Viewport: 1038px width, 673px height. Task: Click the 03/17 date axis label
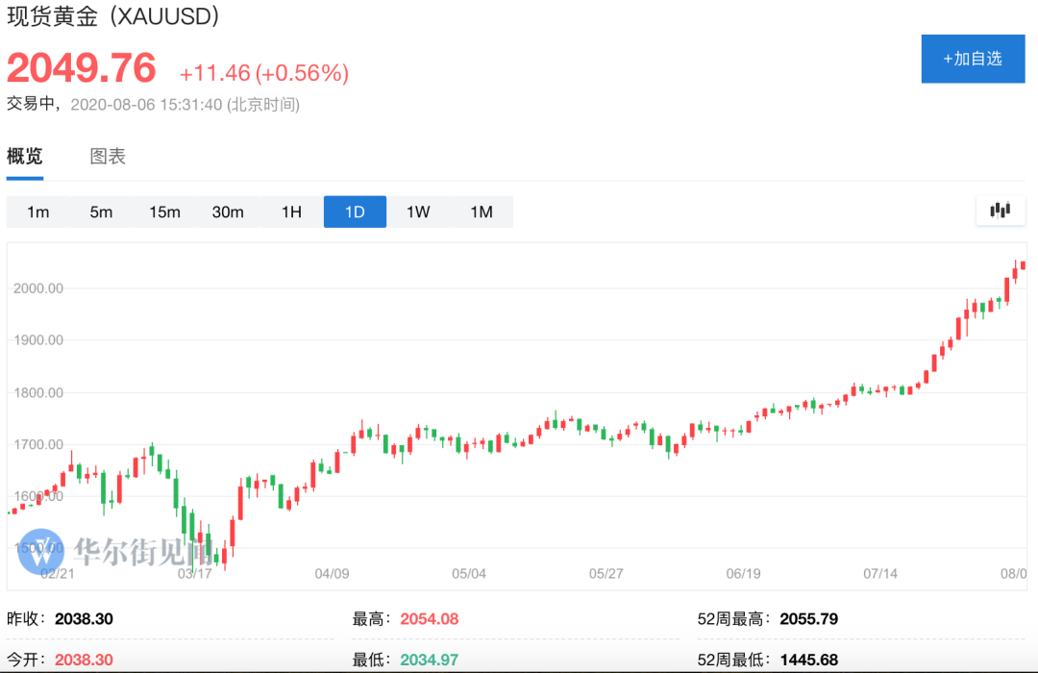click(194, 574)
